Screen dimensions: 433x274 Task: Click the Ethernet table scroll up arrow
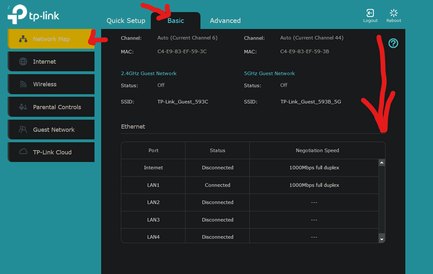pyautogui.click(x=382, y=163)
